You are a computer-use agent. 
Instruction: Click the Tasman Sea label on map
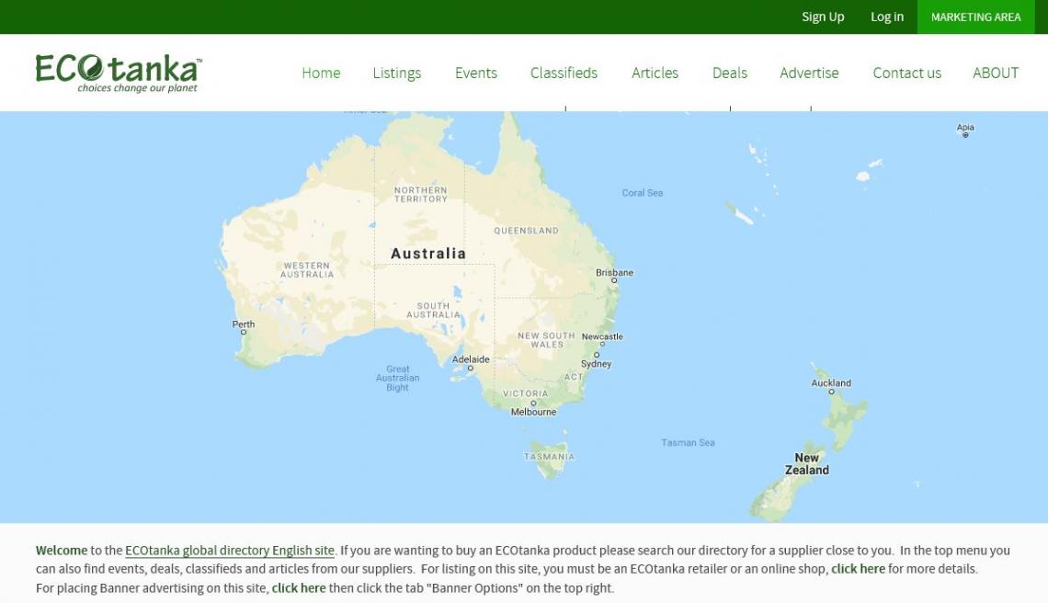click(x=688, y=442)
